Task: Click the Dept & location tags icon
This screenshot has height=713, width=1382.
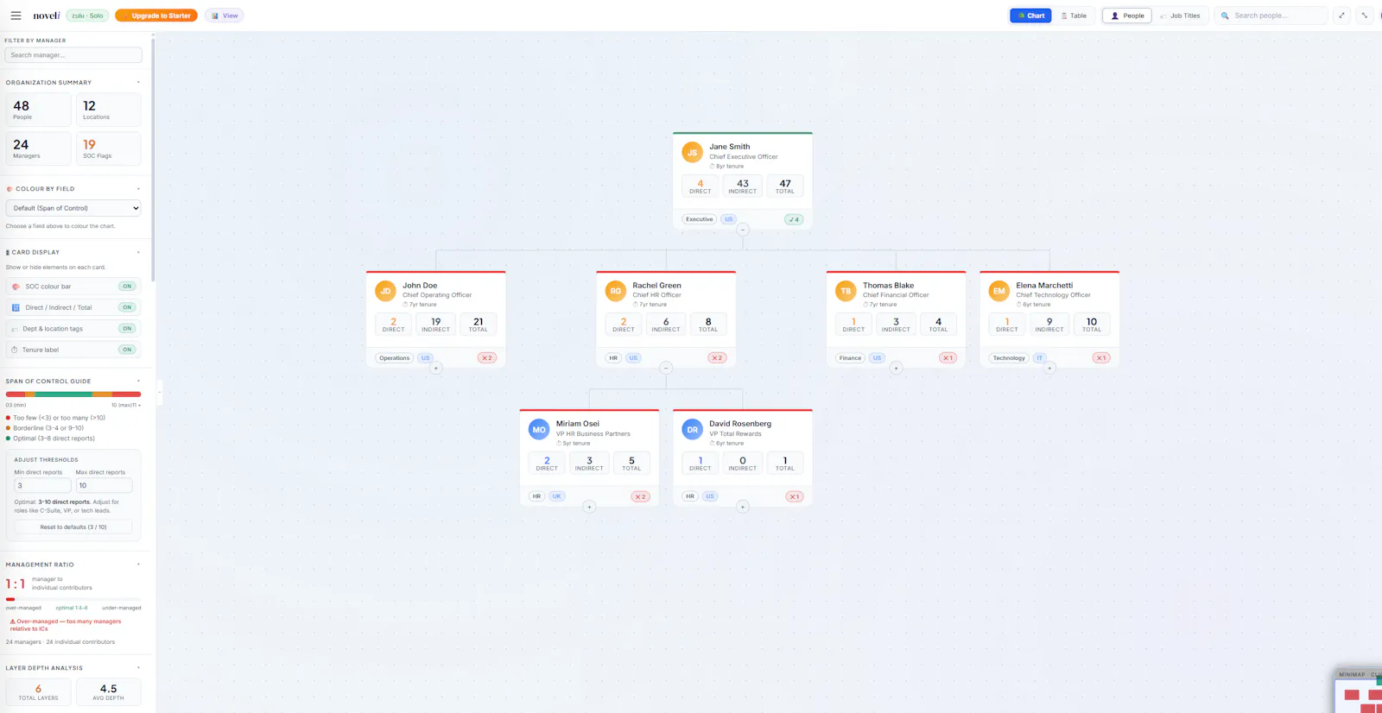Action: pyautogui.click(x=14, y=329)
